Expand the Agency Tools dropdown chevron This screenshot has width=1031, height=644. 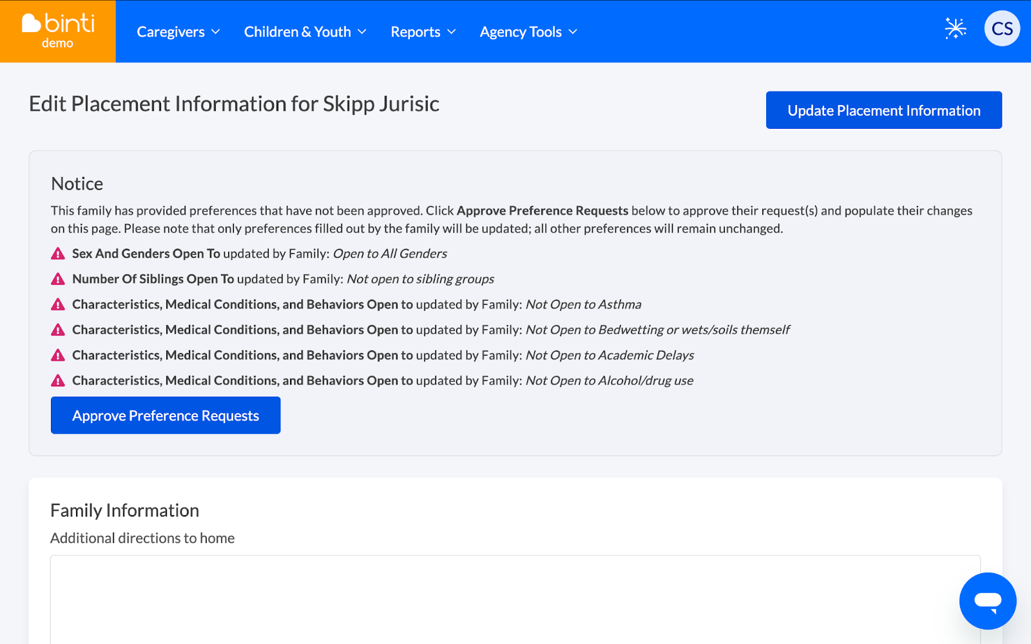573,32
